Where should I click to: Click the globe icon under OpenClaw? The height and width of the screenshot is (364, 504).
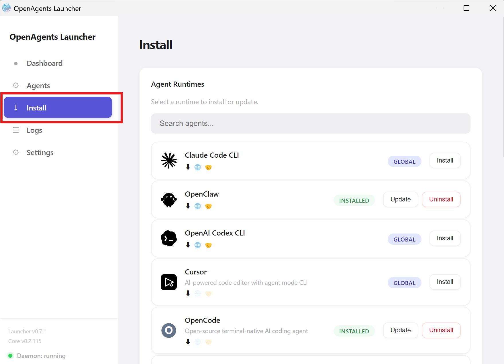(198, 206)
